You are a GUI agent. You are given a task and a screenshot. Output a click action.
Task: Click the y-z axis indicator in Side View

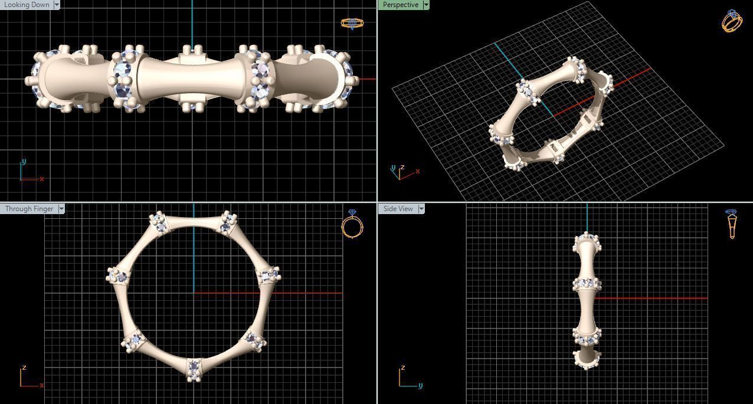coord(411,377)
